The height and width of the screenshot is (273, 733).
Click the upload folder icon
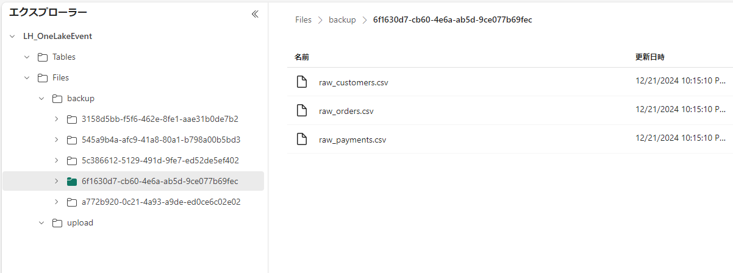click(57, 222)
